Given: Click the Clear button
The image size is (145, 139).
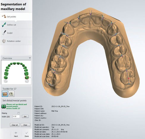Looking at the screenshot, I should point(25,125).
